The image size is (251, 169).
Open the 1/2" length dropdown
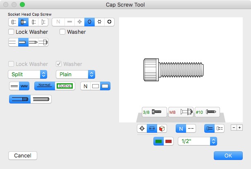197,141
